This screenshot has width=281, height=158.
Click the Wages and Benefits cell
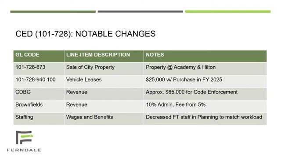[x=90, y=117]
